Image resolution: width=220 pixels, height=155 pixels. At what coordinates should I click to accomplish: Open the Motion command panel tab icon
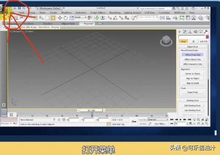coord(195,32)
